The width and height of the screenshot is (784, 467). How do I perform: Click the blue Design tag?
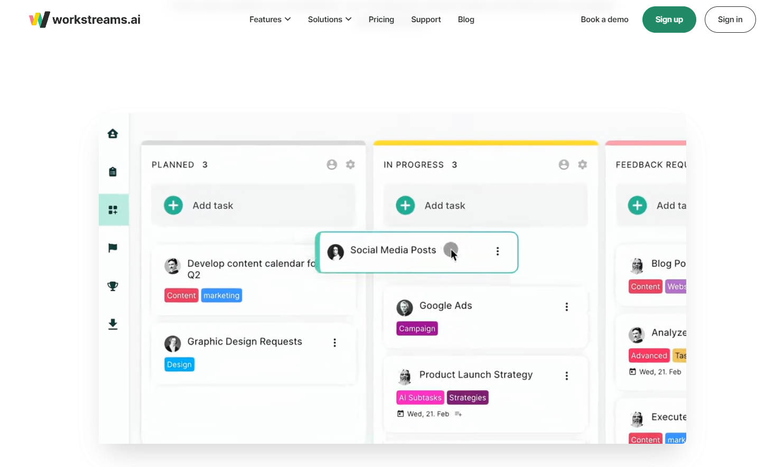tap(179, 365)
